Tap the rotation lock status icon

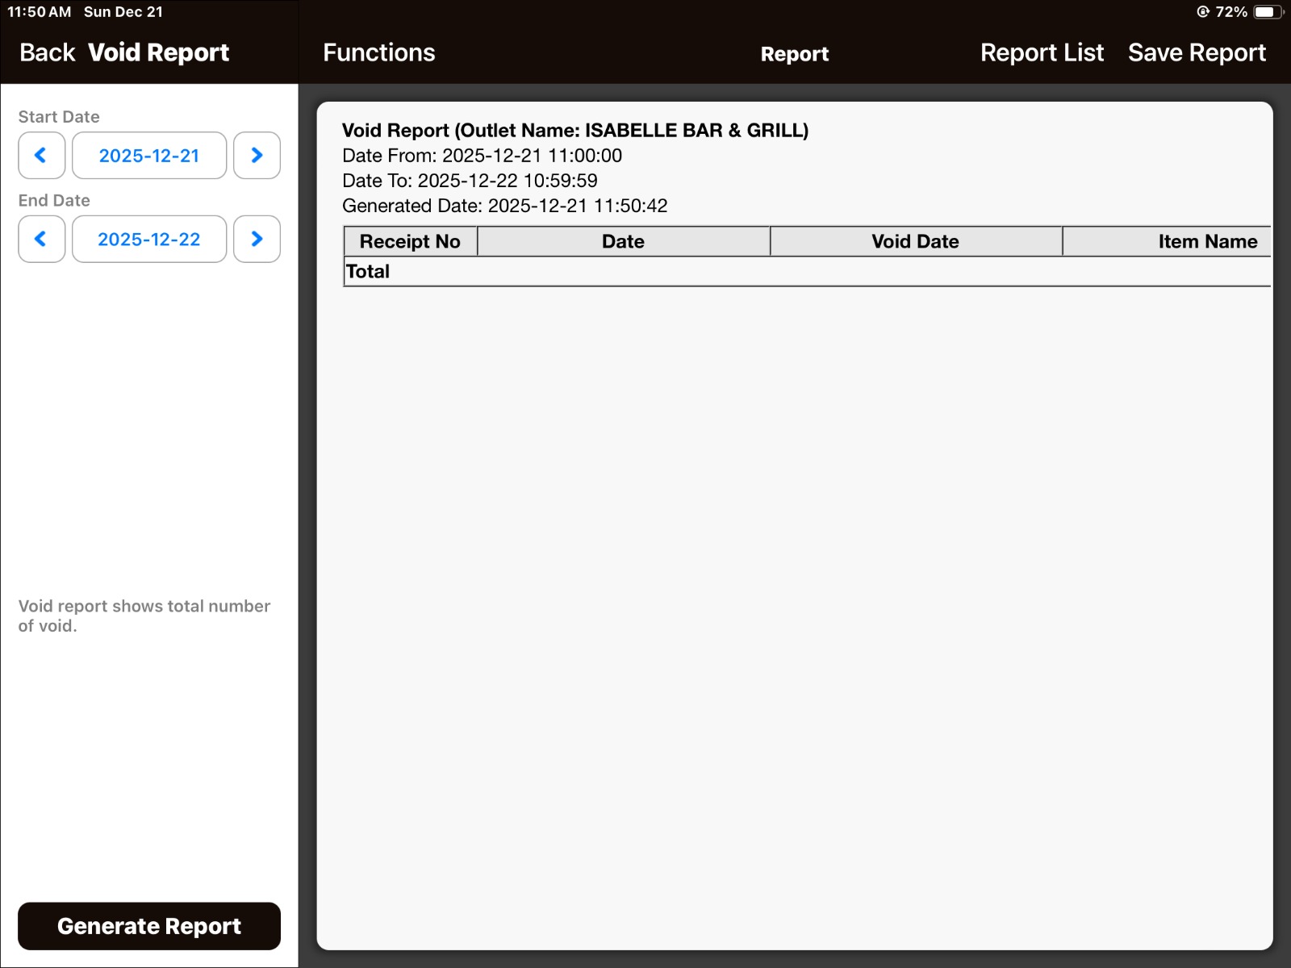click(x=1202, y=12)
